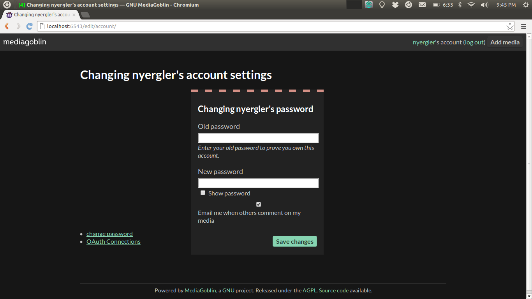This screenshot has width=532, height=299.
Task: Open the mail envelope indicator
Action: [422, 5]
